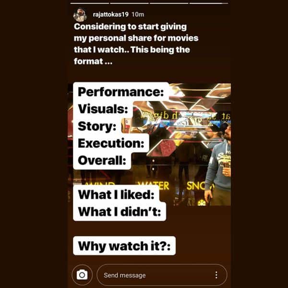This screenshot has width=288, height=288.
Task: Jump to second story progress segment
Action: [x=129, y=3]
